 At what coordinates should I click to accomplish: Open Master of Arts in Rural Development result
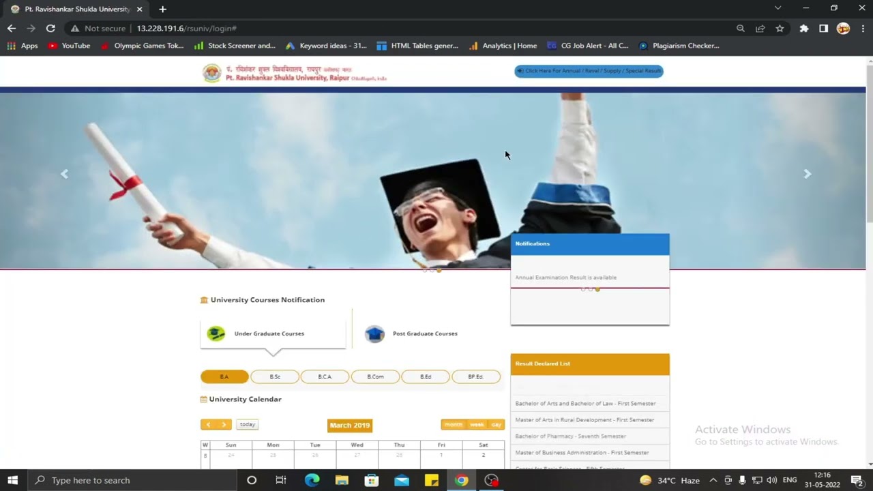coord(585,420)
